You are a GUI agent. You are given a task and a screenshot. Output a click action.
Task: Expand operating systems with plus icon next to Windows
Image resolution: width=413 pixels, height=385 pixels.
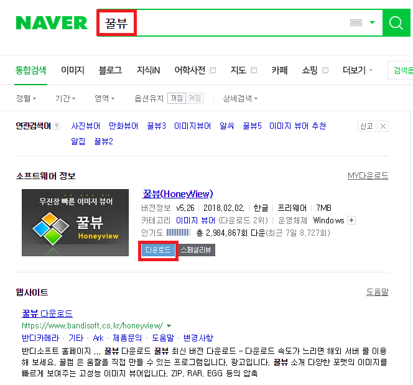tap(351, 220)
